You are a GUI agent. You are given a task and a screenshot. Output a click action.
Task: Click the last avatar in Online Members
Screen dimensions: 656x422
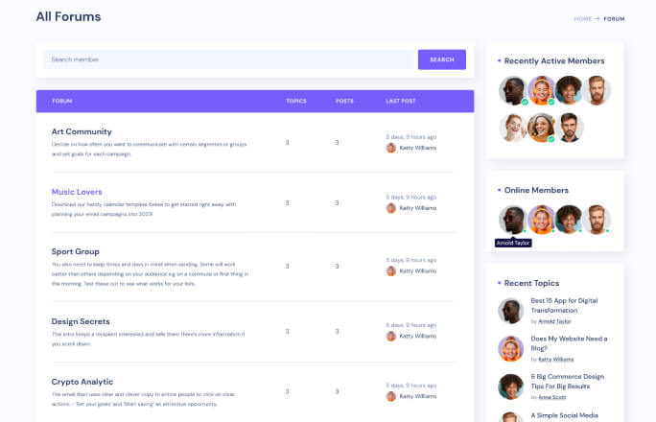[597, 219]
